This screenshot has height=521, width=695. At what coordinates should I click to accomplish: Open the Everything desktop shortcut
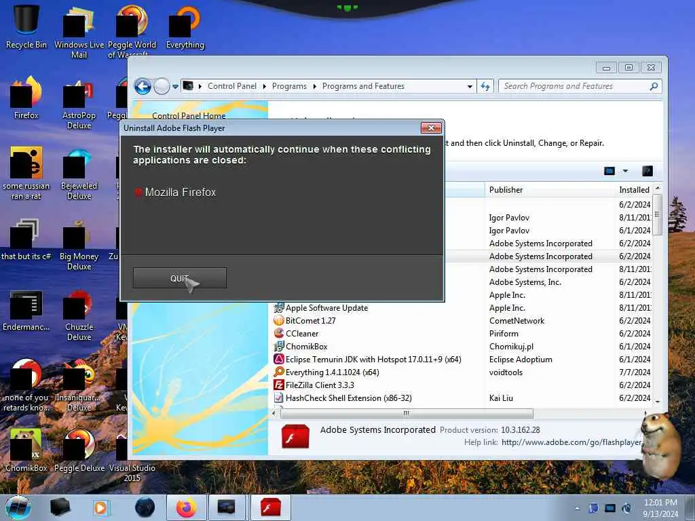click(185, 27)
